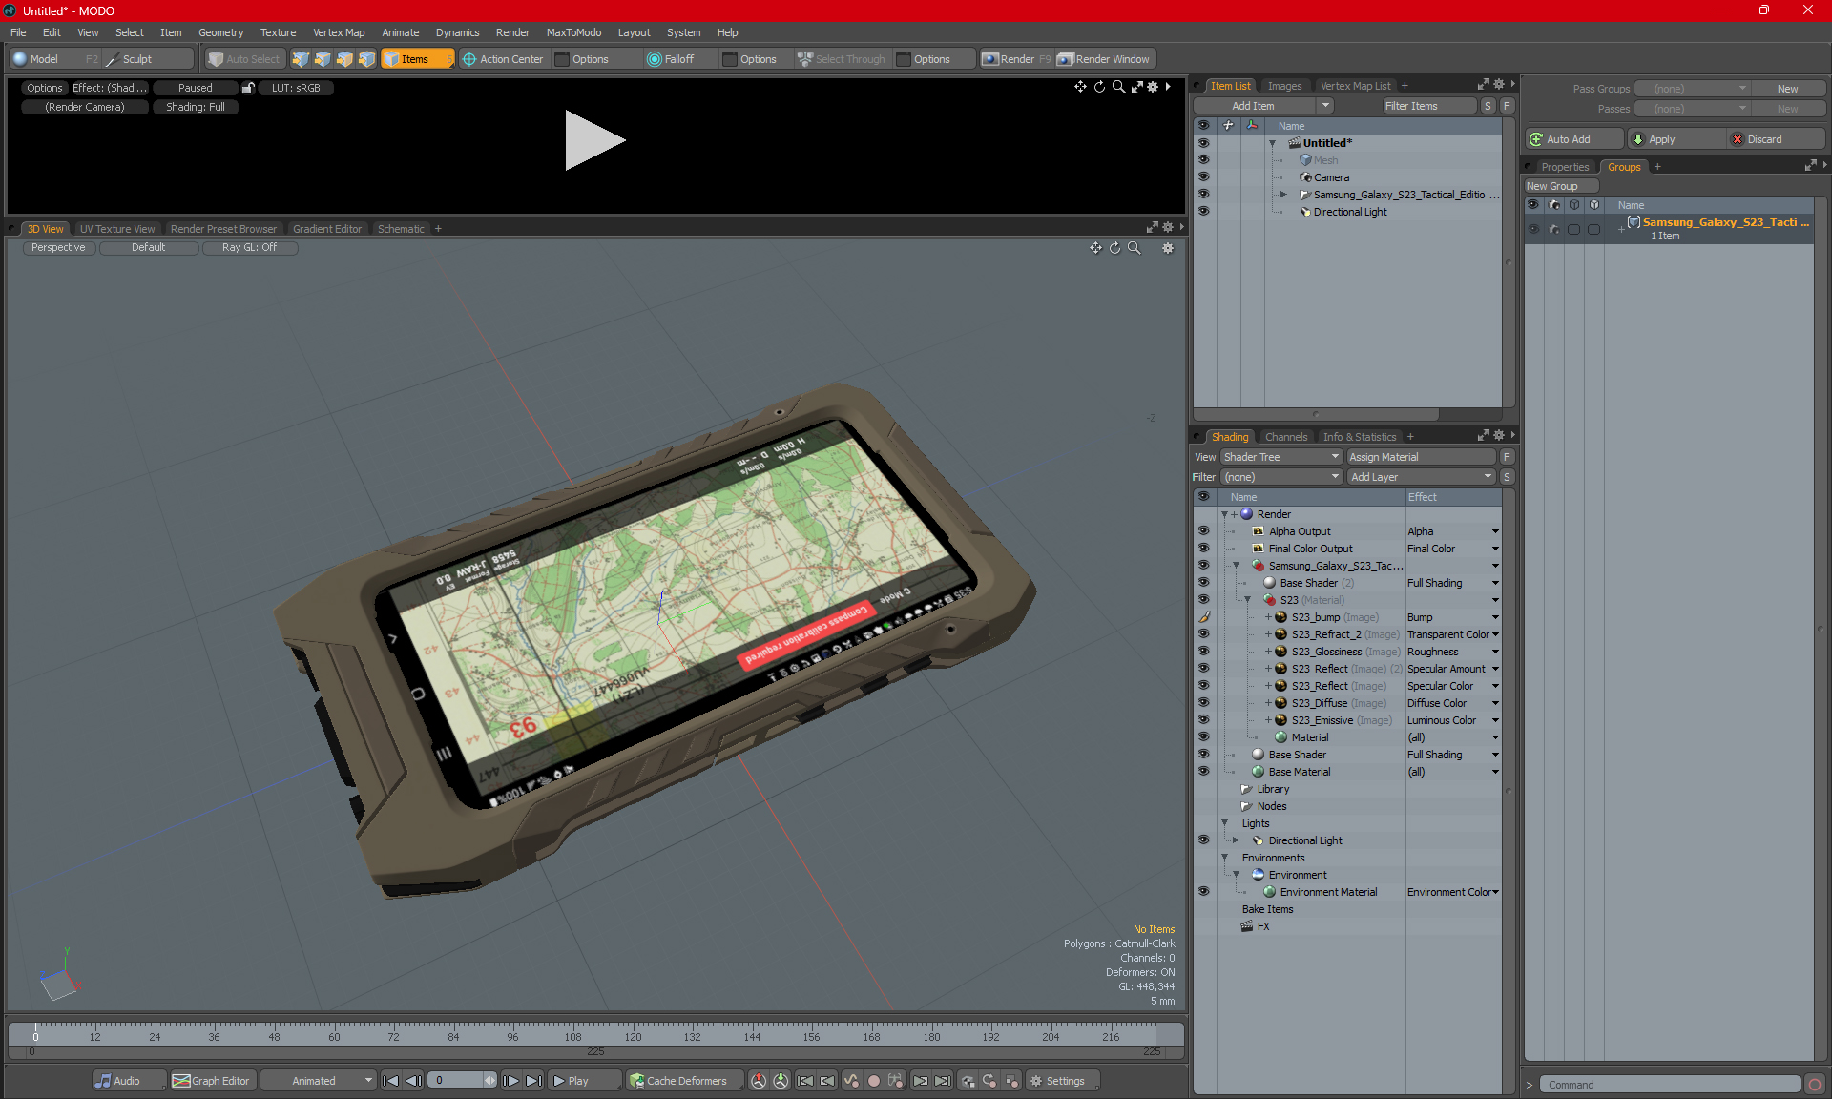Select the Vertices selection mode icon
Image resolution: width=1832 pixels, height=1099 pixels.
pyautogui.click(x=301, y=59)
